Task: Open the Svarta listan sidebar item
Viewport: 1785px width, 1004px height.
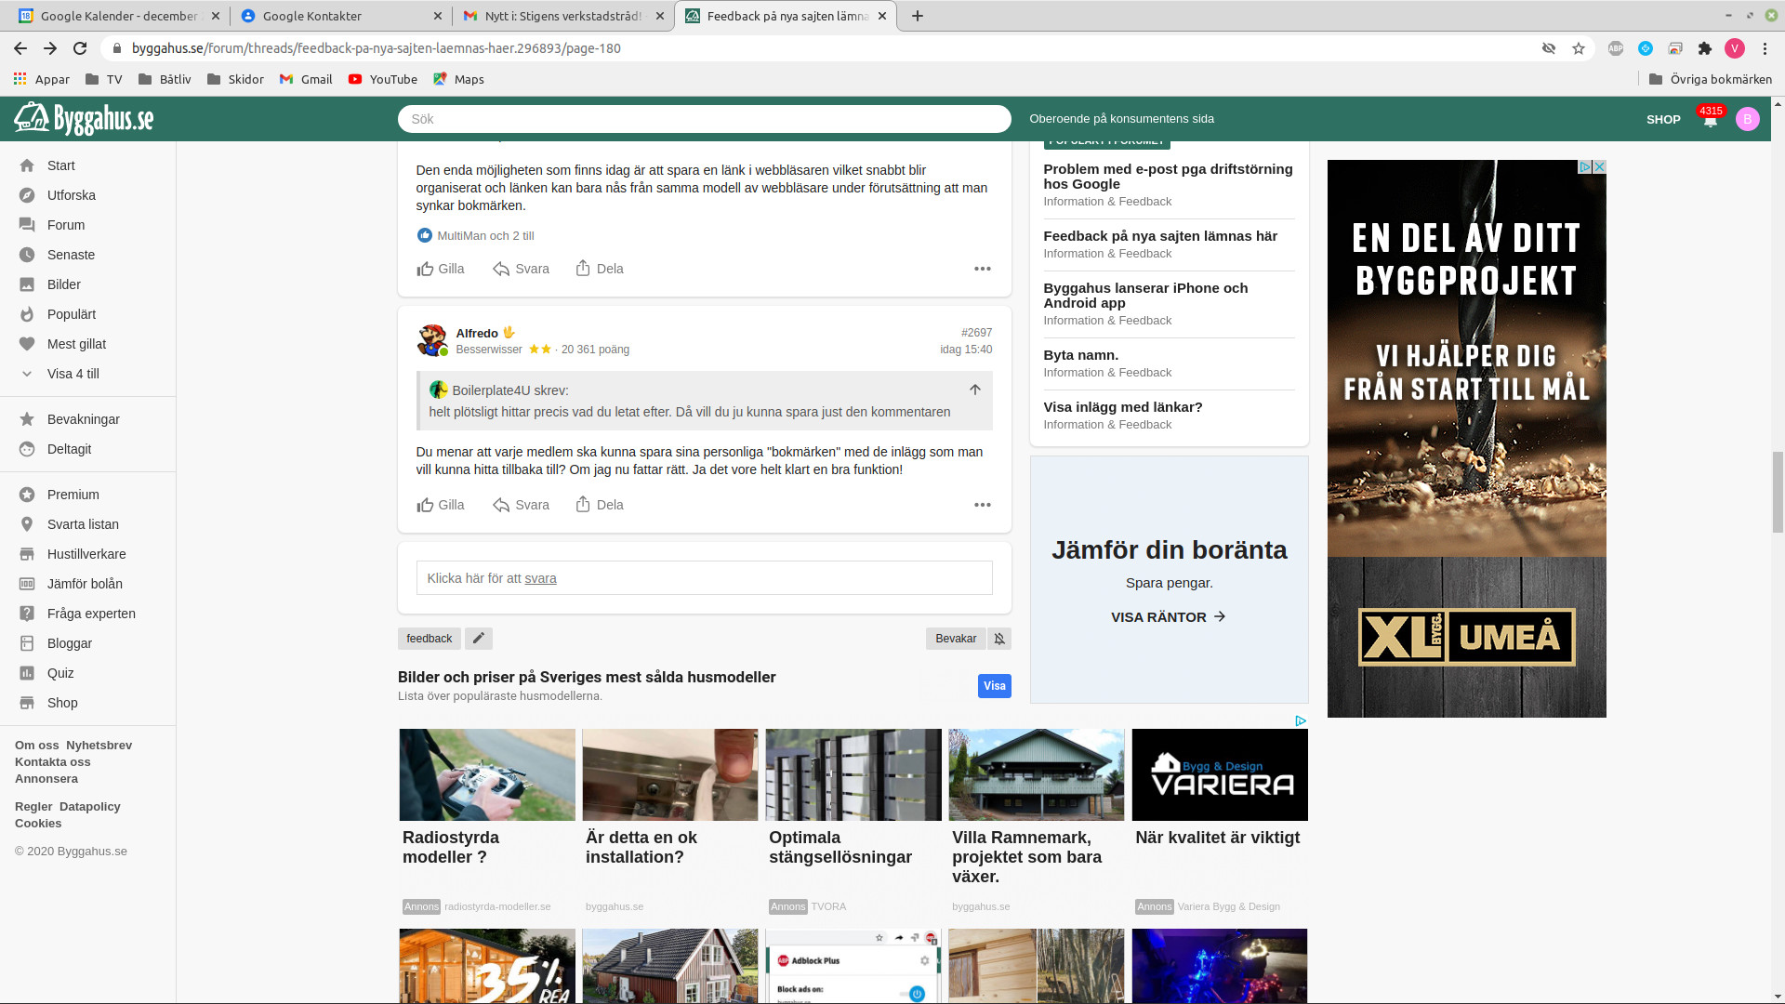Action: point(83,524)
